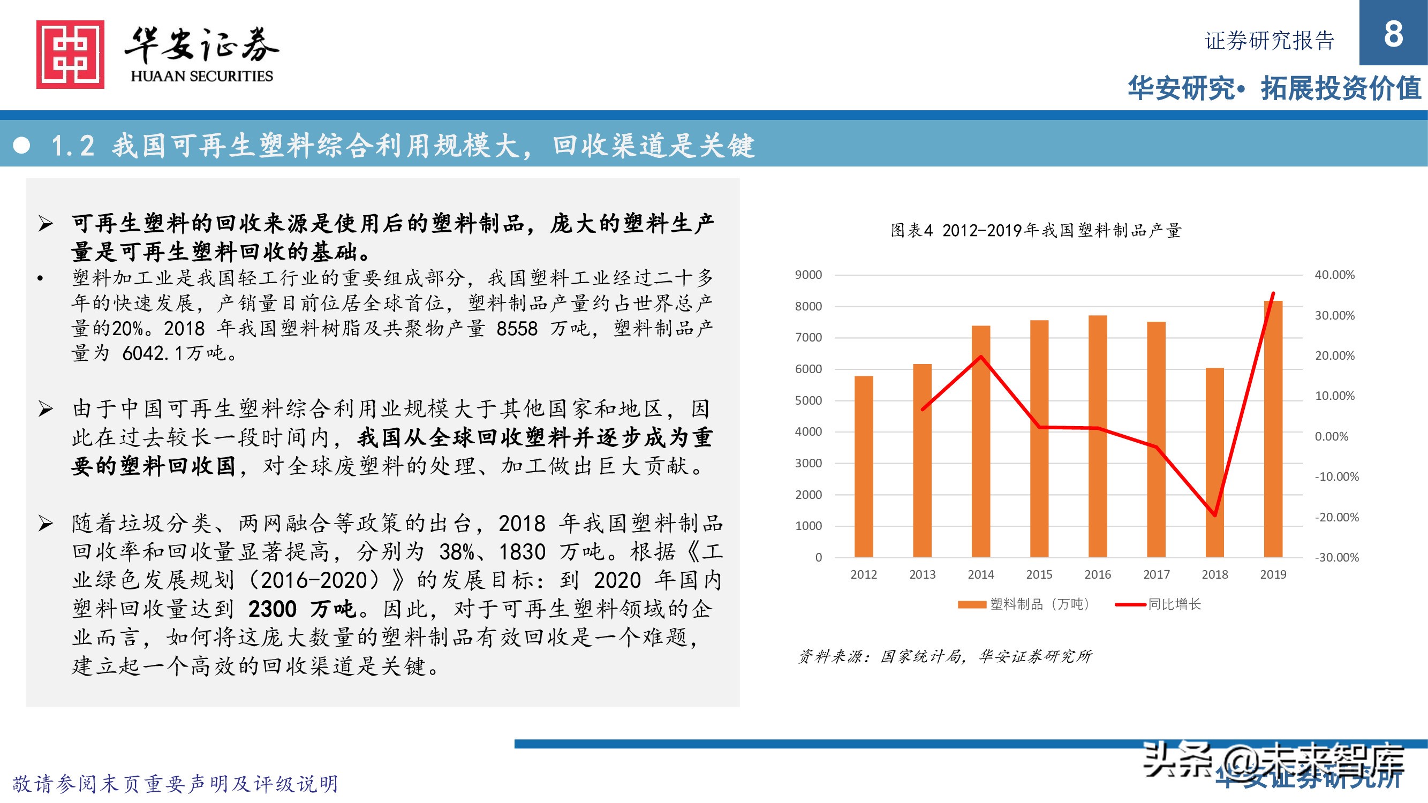Click the arrow bullet before '由于中国可再生塑料'
This screenshot has width=1428, height=803.
(46, 409)
